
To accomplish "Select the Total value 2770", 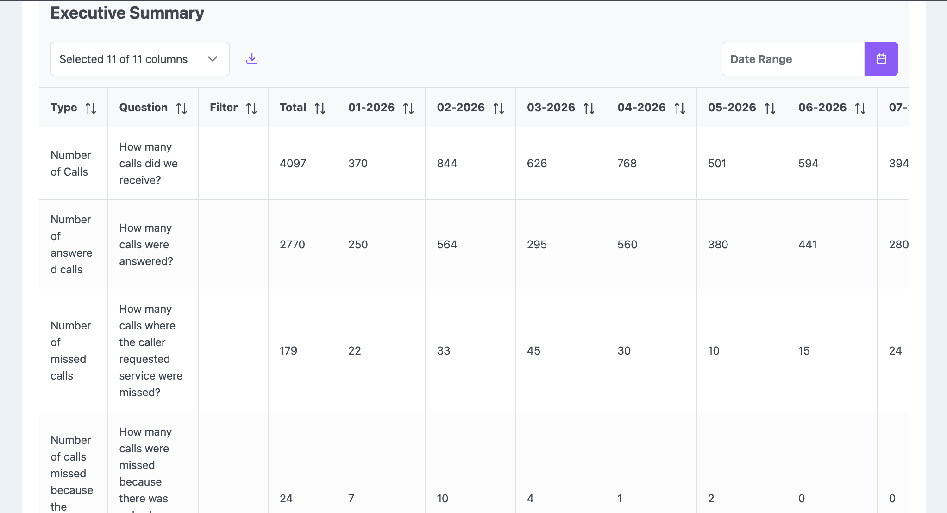I will [292, 244].
